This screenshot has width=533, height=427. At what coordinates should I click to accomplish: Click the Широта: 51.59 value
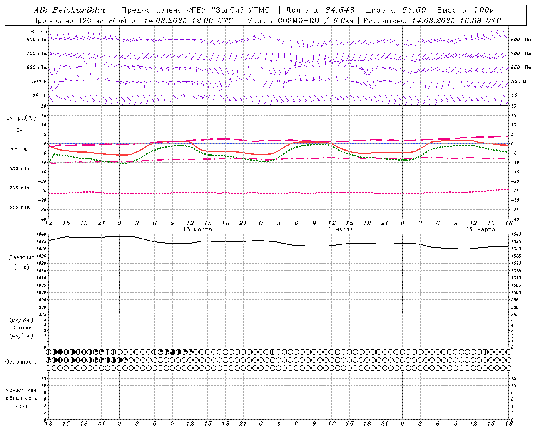pos(396,10)
